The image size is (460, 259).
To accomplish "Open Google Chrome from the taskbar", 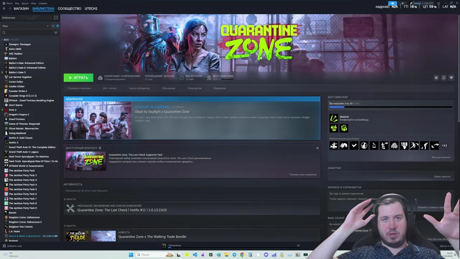I will point(242,255).
